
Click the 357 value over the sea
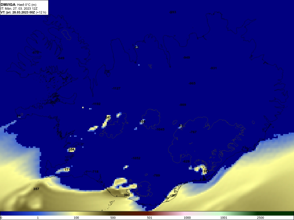(x=36, y=189)
